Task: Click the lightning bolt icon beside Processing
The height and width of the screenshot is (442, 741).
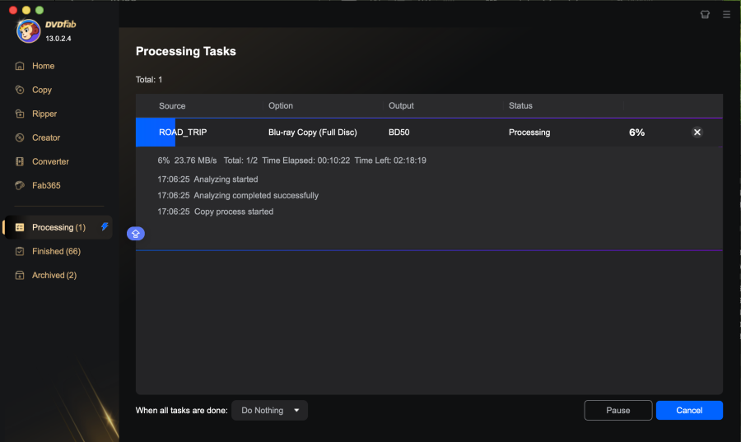Action: [x=105, y=226]
